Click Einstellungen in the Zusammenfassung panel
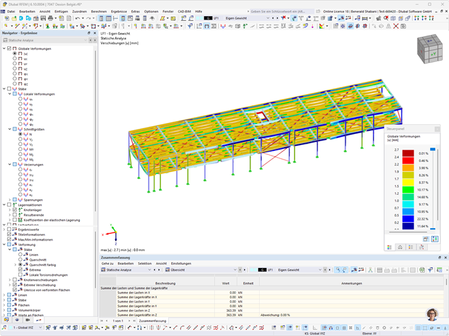 (x=181, y=263)
